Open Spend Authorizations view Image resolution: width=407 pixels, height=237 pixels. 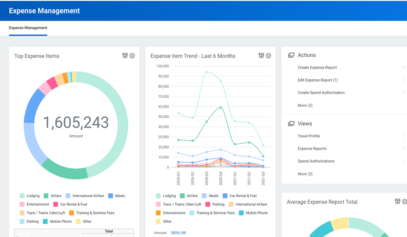316,161
